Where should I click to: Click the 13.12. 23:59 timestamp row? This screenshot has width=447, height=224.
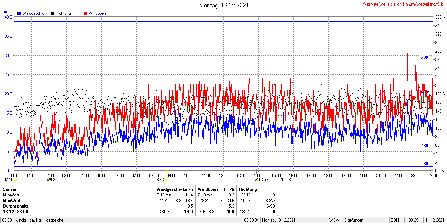pos(16,212)
